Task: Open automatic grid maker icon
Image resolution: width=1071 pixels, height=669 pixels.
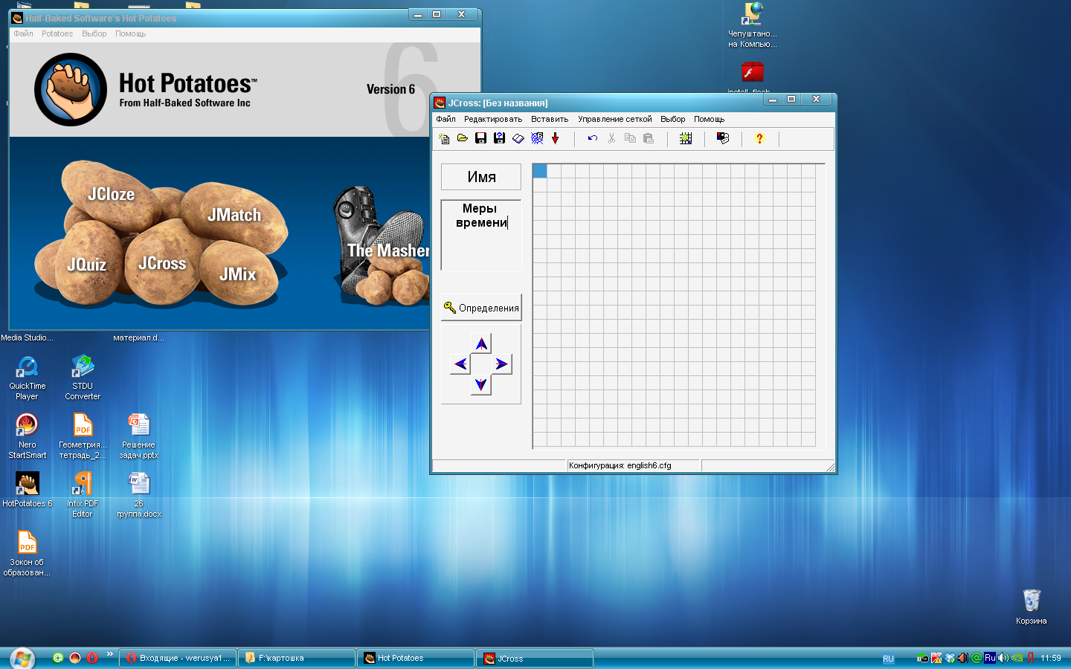Action: (x=686, y=138)
